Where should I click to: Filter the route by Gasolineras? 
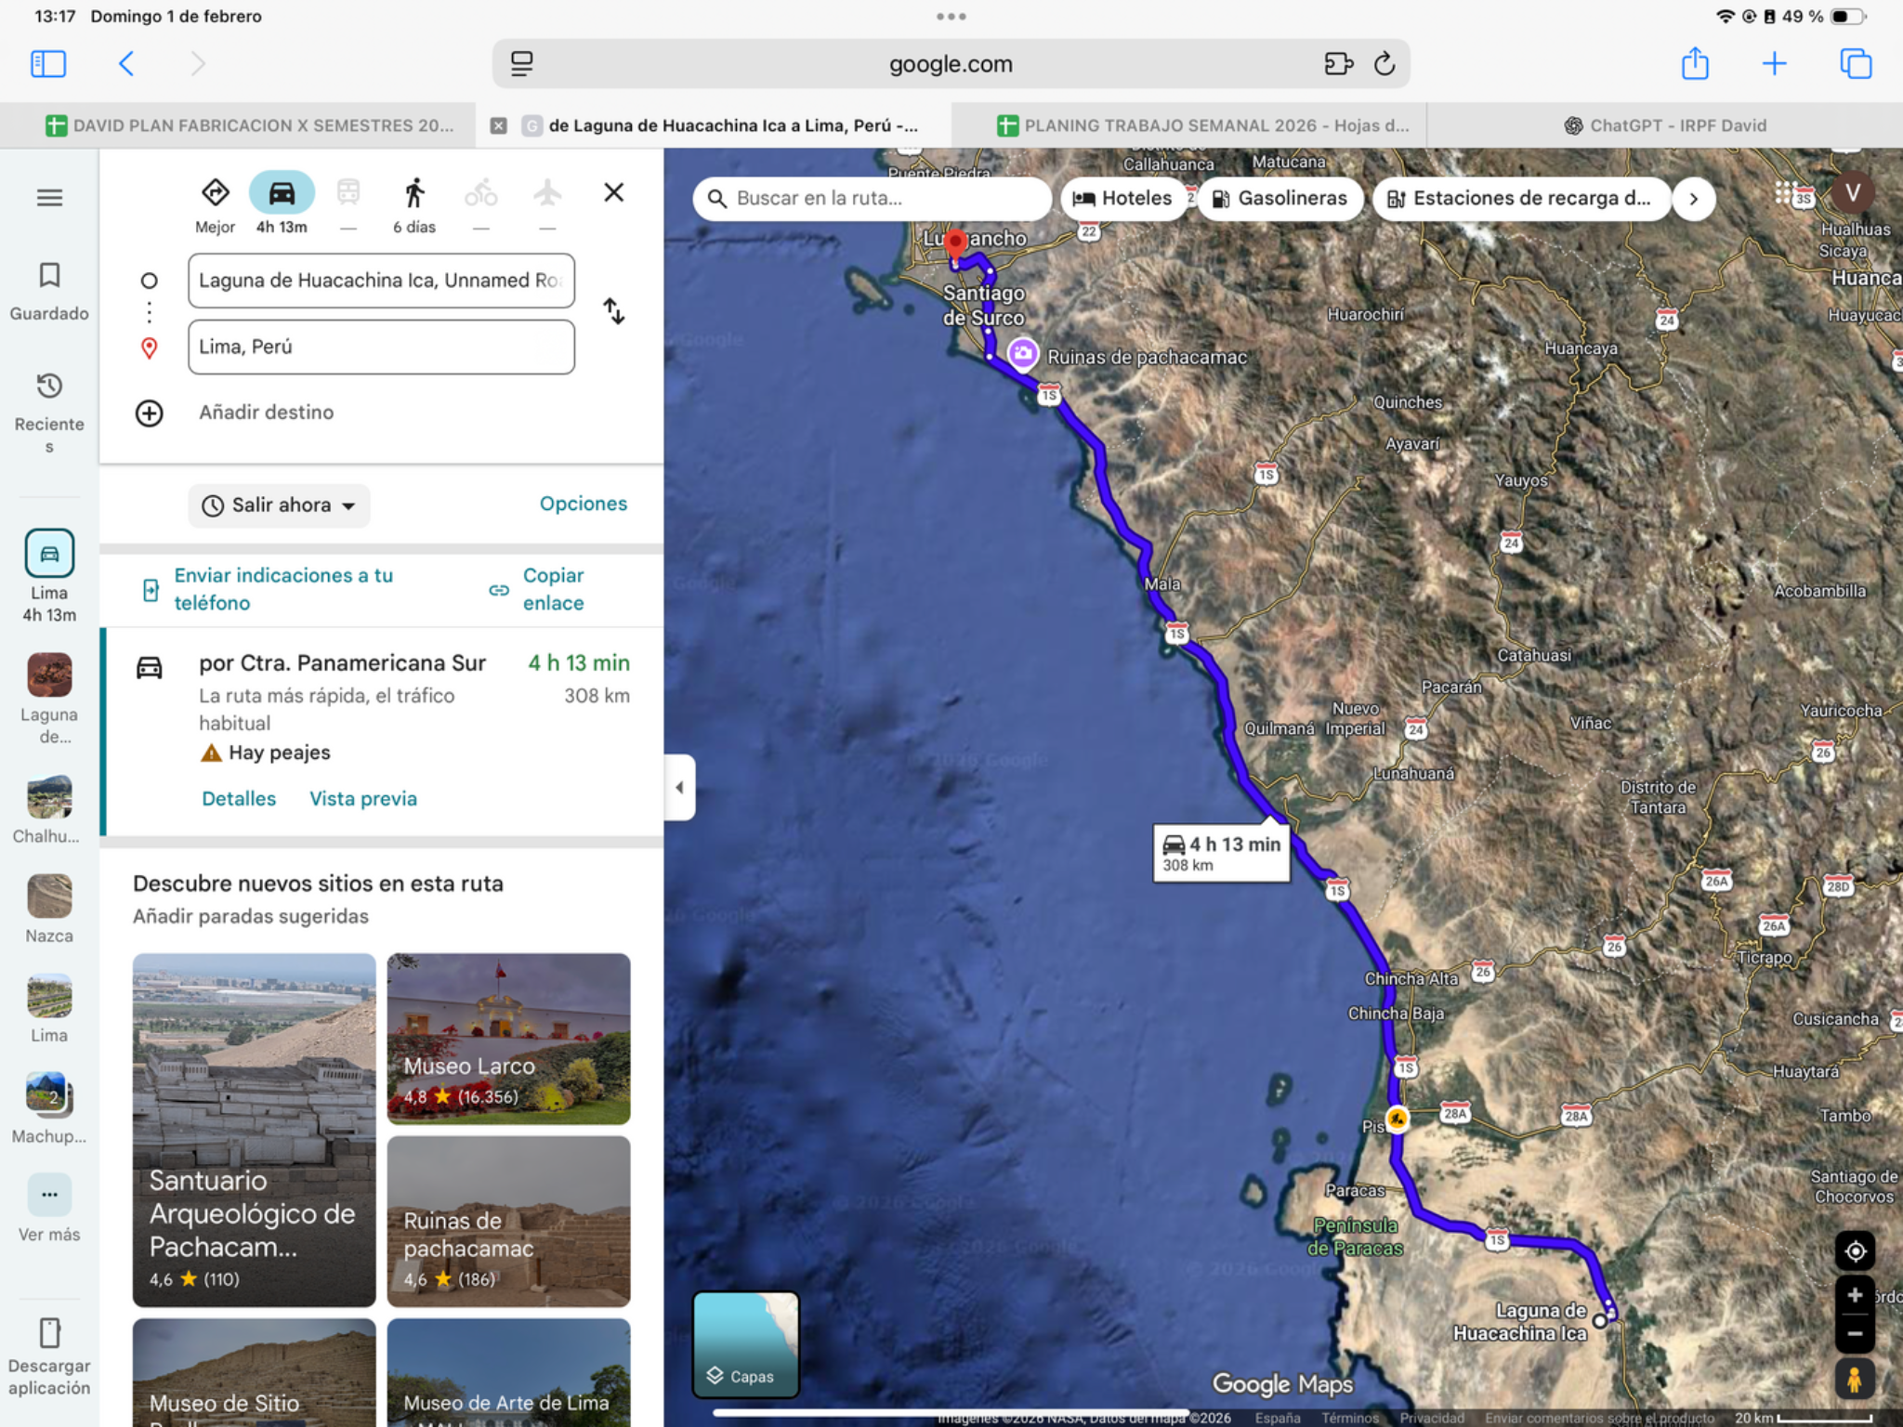[1280, 198]
